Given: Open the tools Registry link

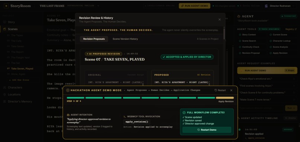Looking at the screenshot, I should [x=291, y=29].
